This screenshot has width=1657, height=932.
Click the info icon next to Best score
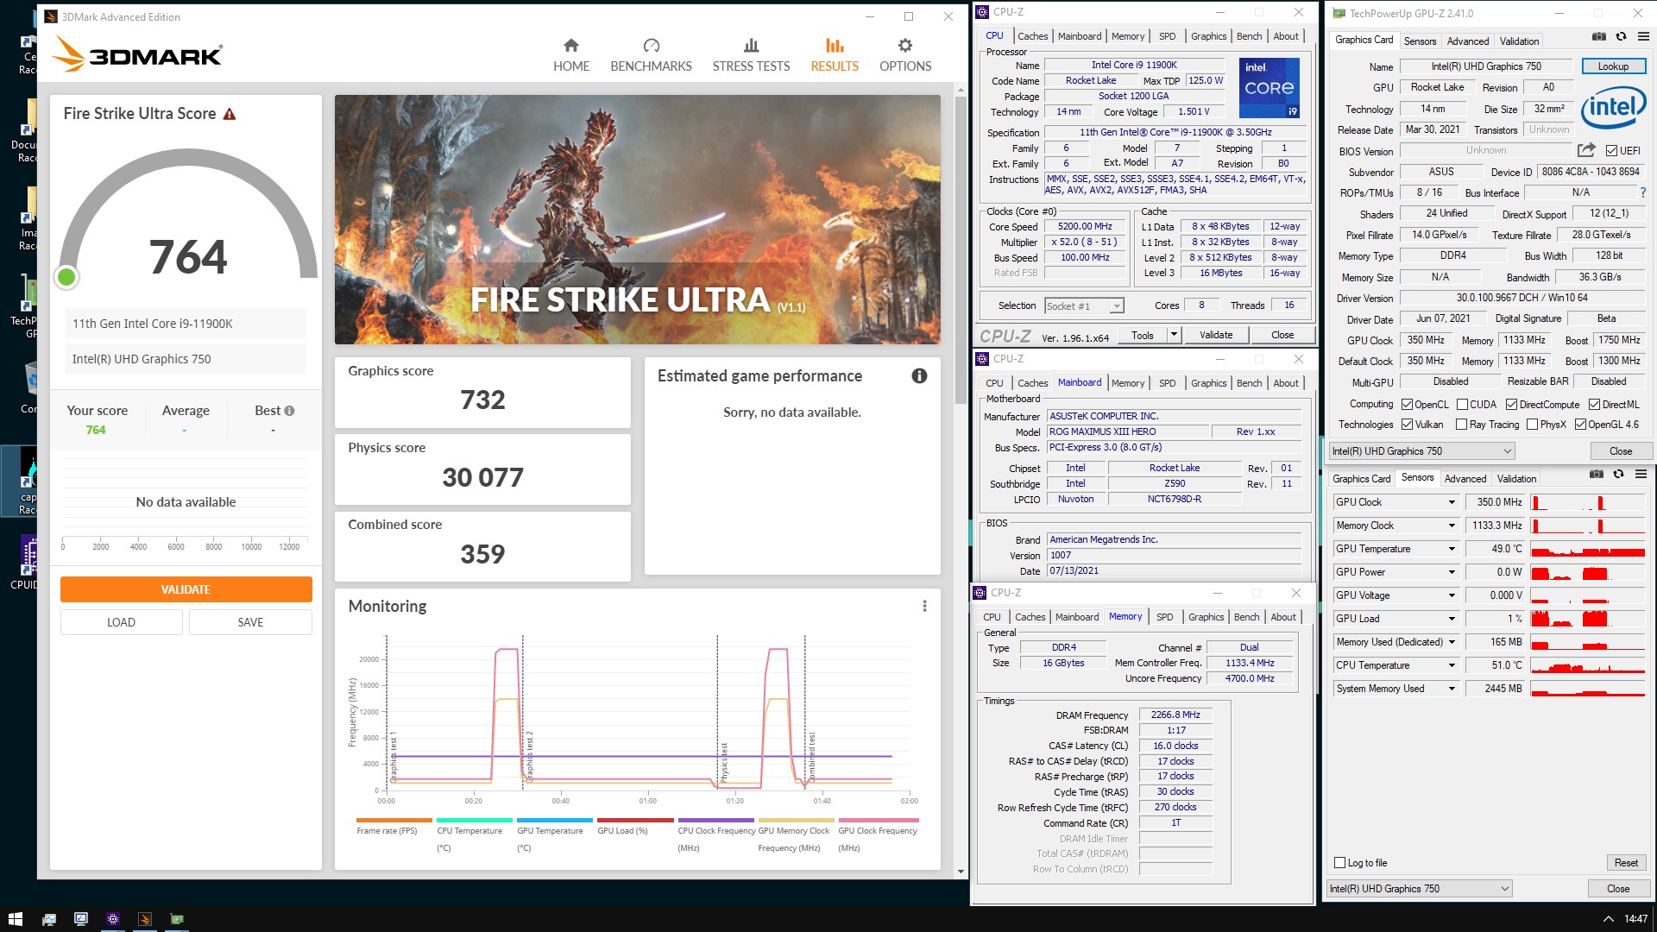tap(289, 411)
